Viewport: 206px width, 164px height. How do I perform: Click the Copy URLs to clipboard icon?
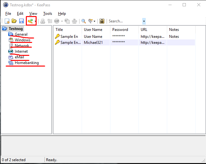click(x=67, y=21)
